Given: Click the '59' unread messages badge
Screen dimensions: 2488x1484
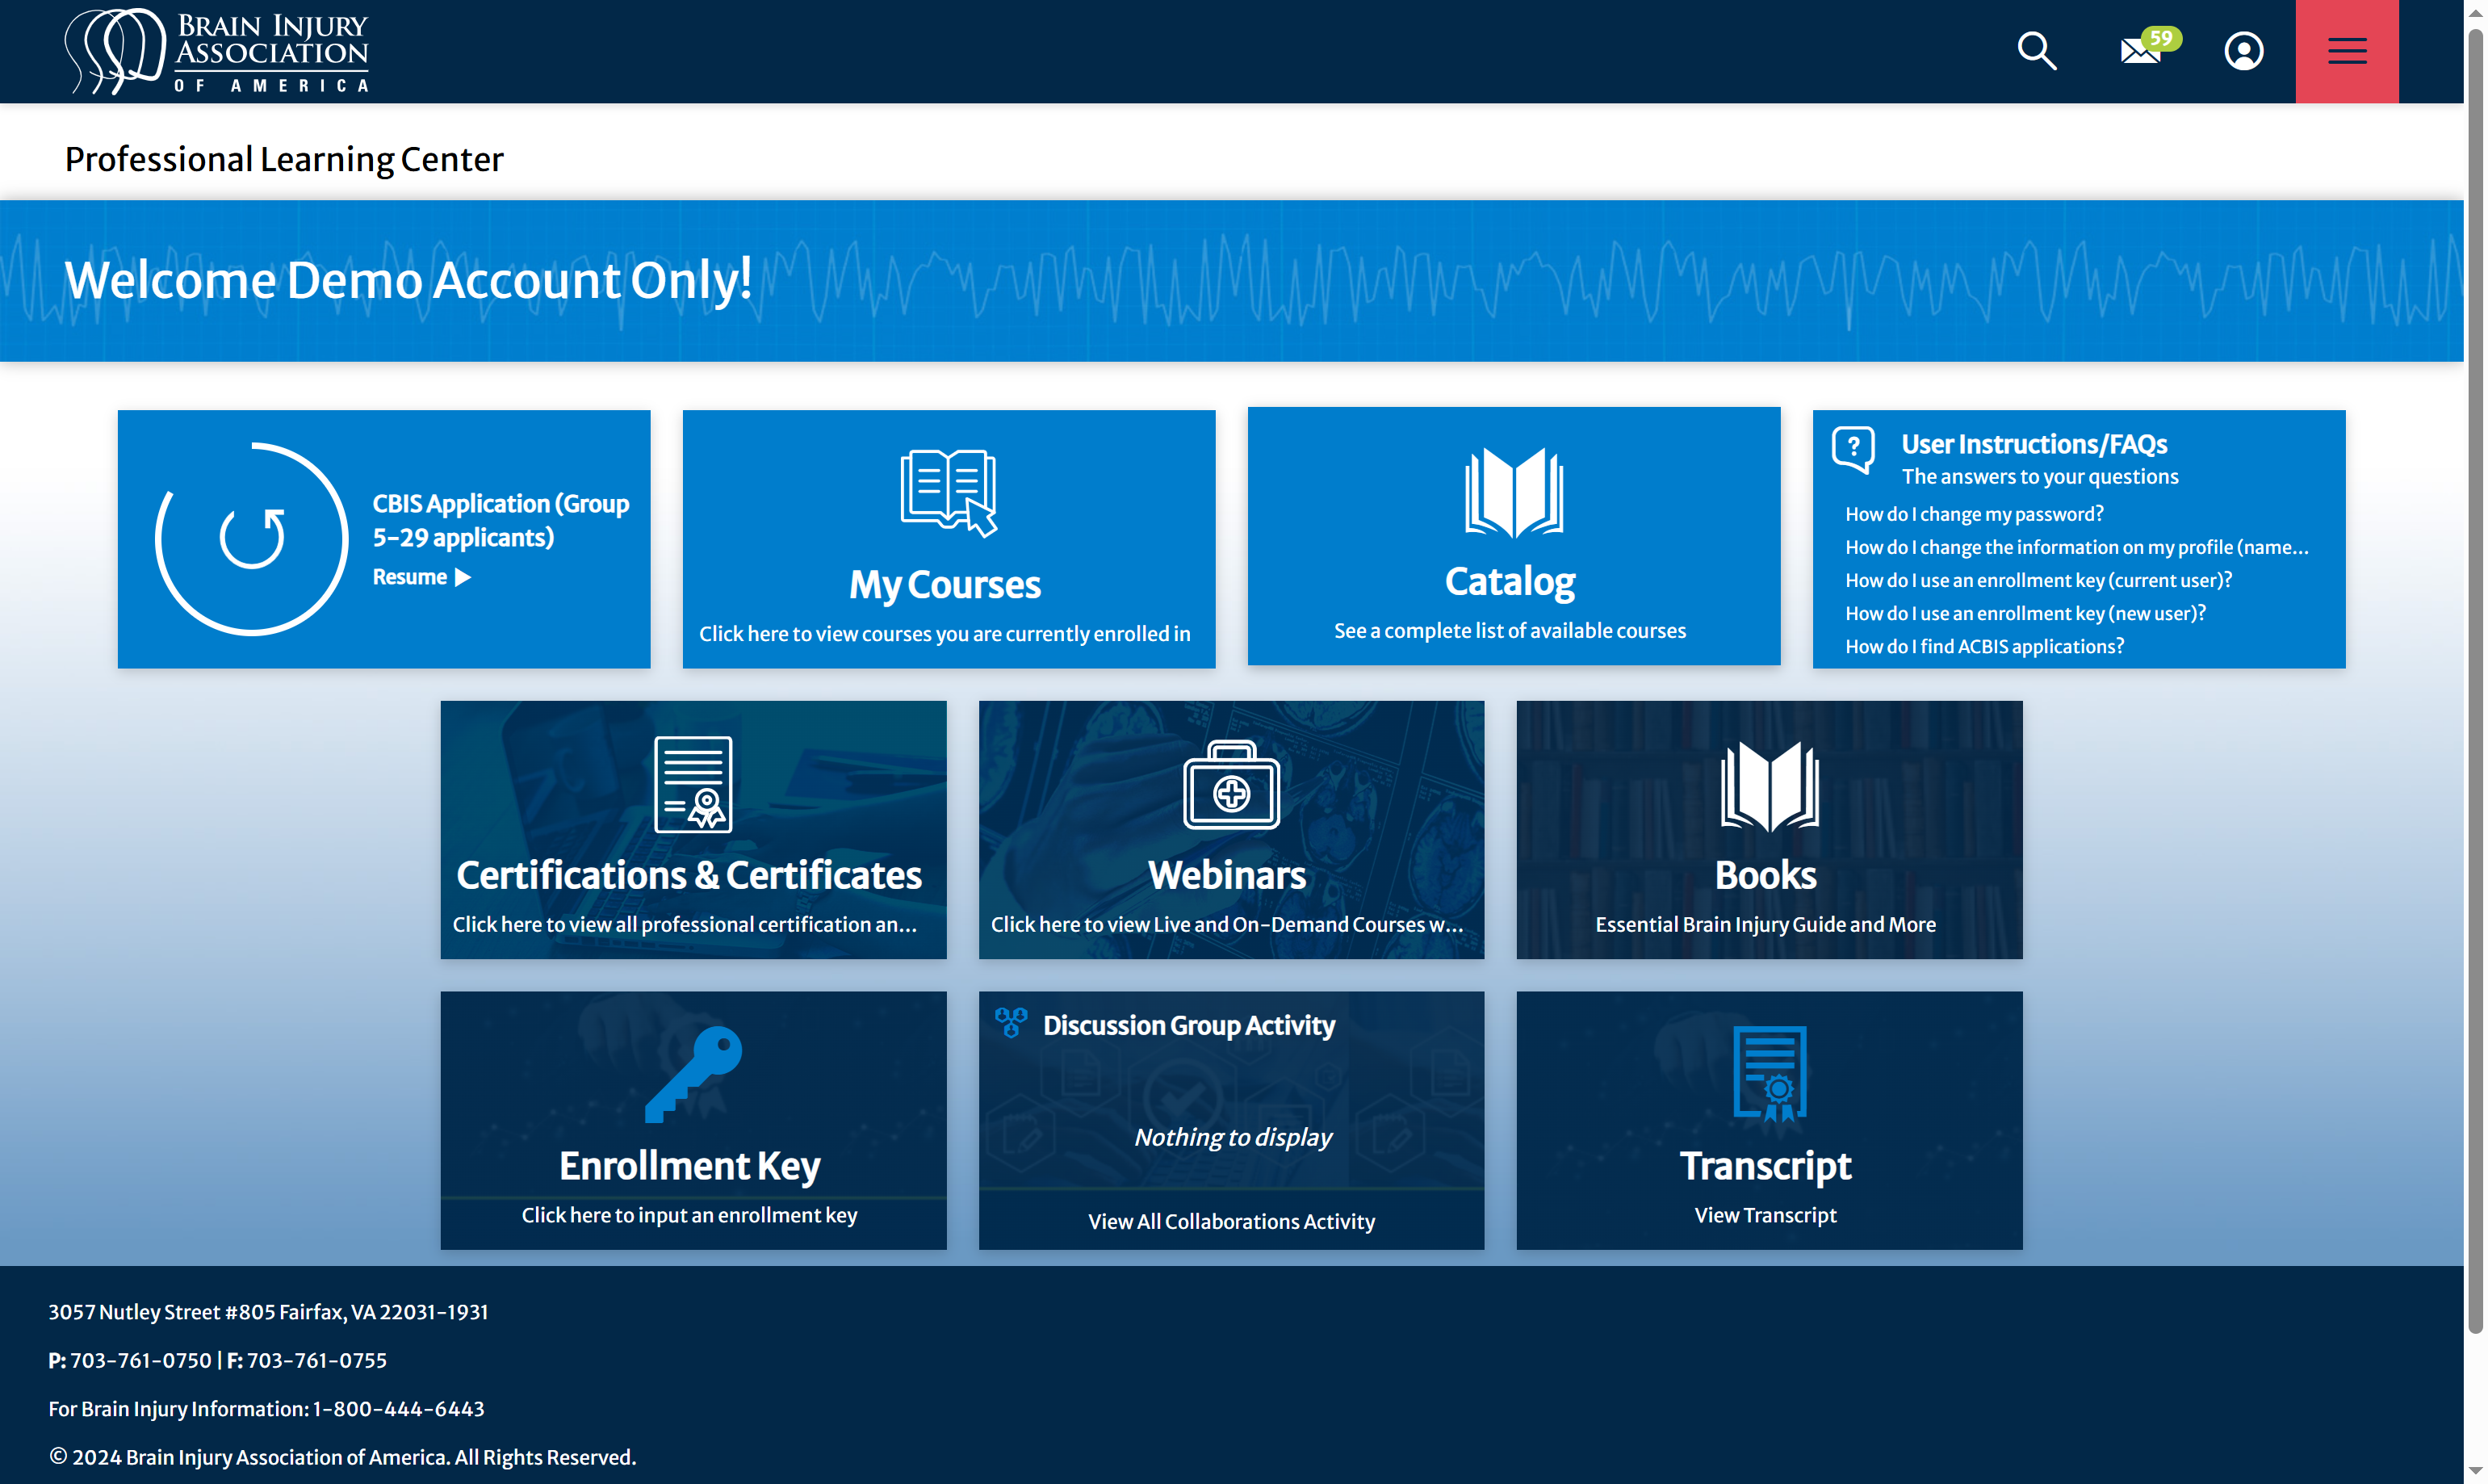Looking at the screenshot, I should coord(2160,38).
